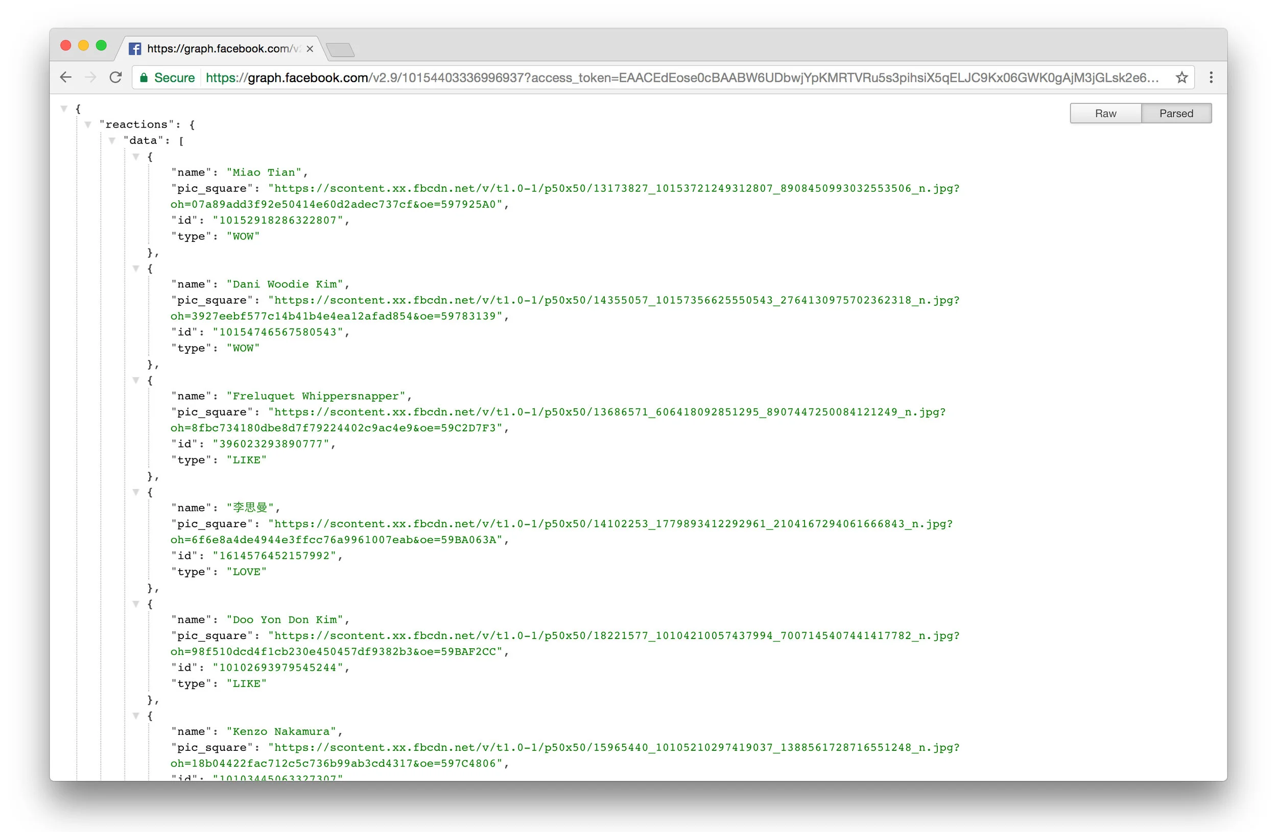Click Dani Woodie Kim's type value "WOW"

(x=243, y=349)
